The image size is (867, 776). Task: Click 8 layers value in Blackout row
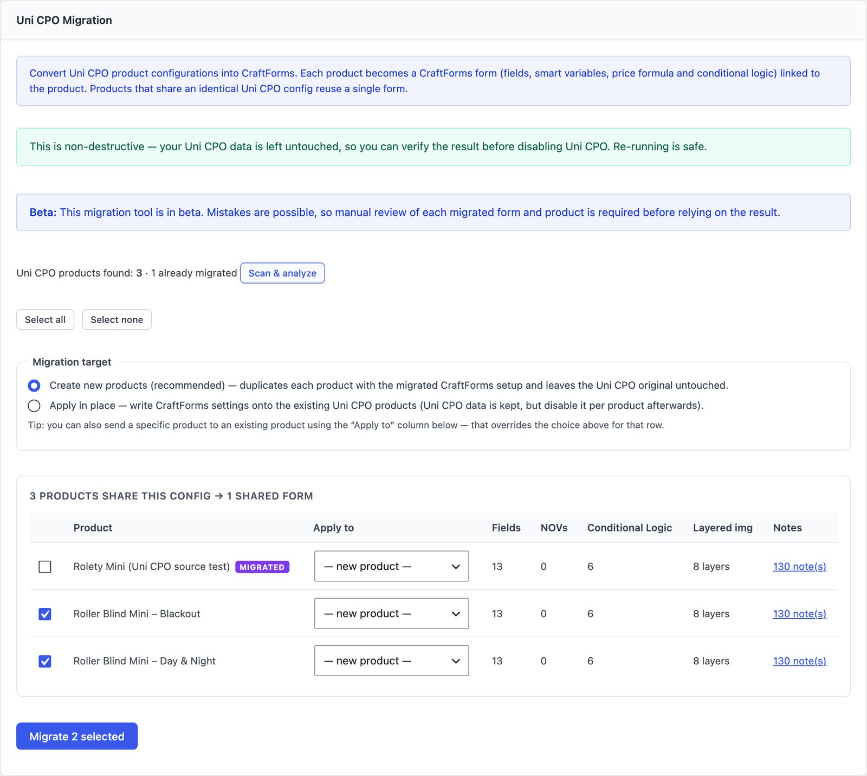(711, 614)
